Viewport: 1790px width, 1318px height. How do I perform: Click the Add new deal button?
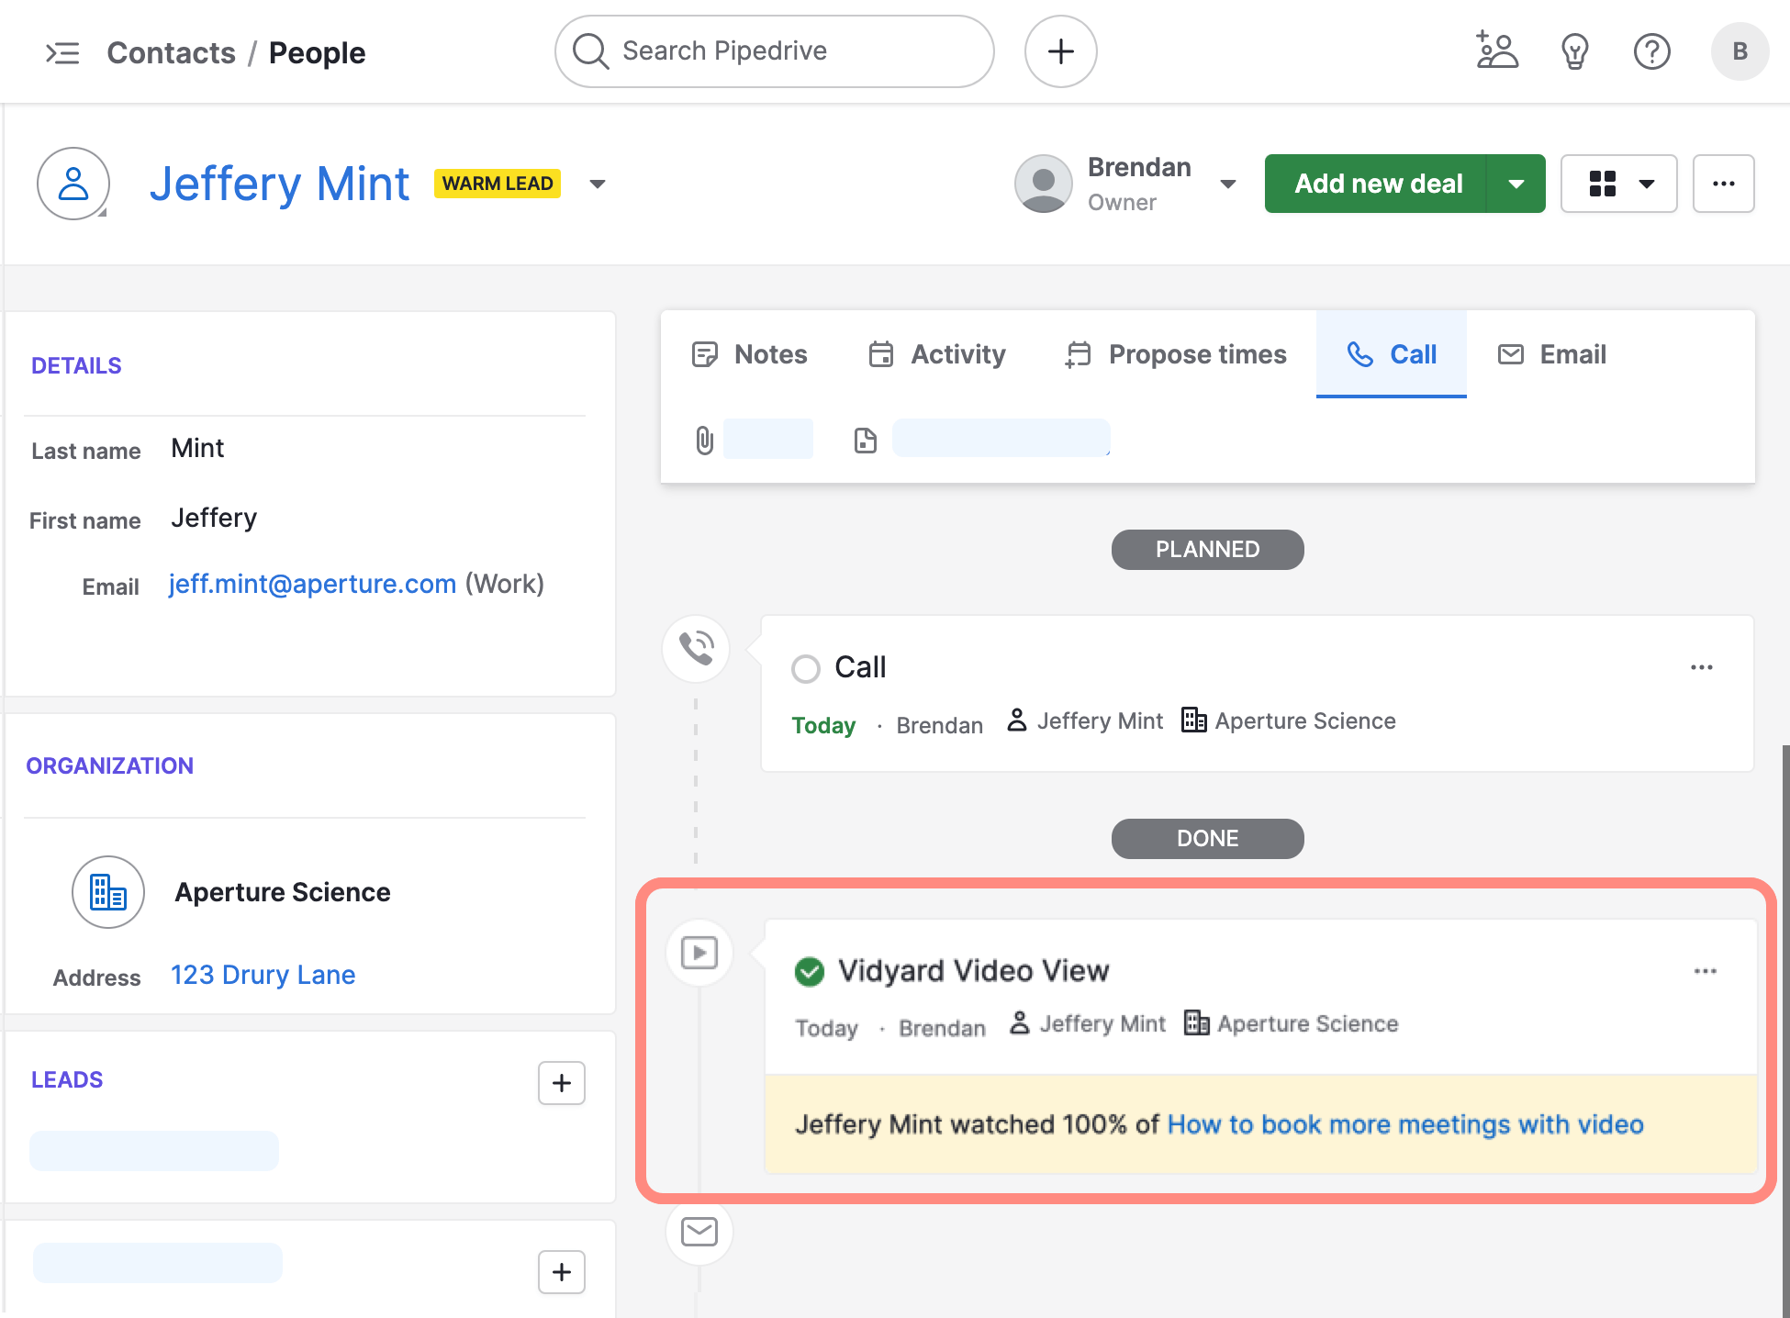pos(1377,184)
